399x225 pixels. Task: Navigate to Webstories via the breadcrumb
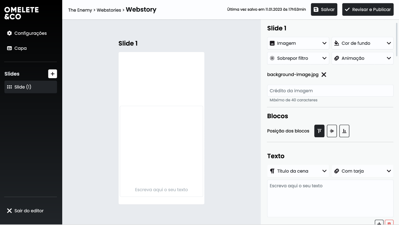(109, 9)
